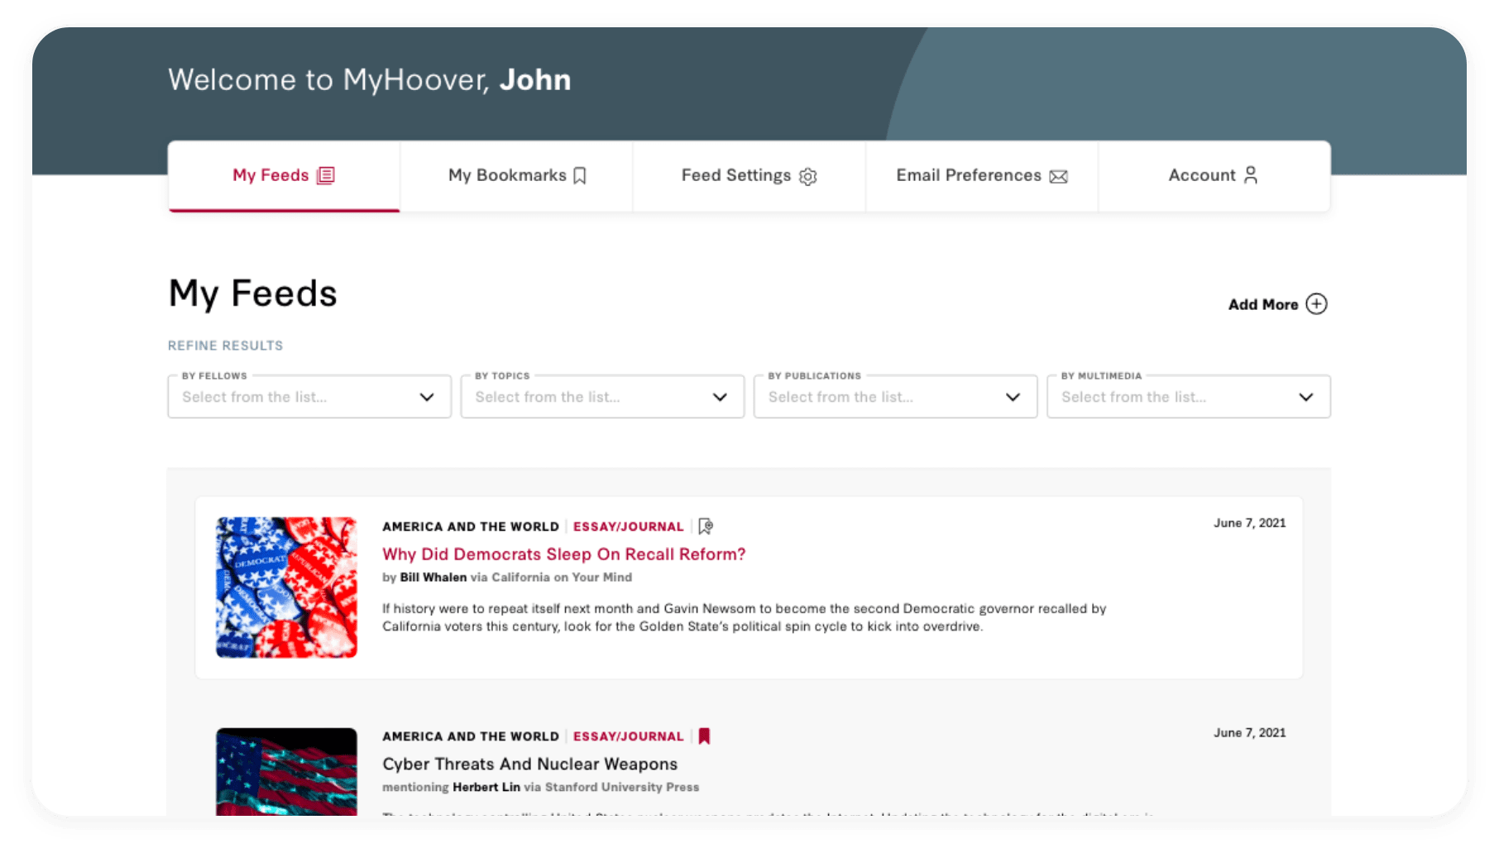
Task: Open article Cyber Threats And Nuclear Weapons
Action: pos(529,764)
